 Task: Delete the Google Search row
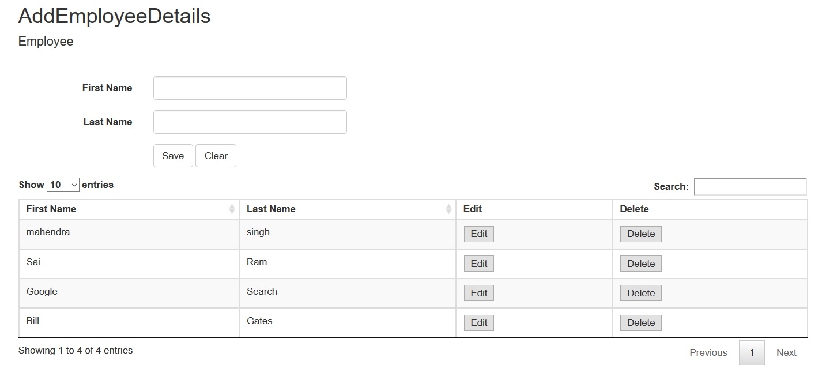[x=641, y=293]
